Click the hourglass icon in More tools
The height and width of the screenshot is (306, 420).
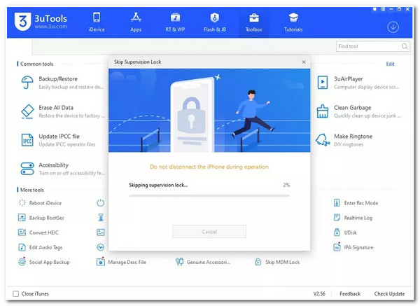click(101, 217)
